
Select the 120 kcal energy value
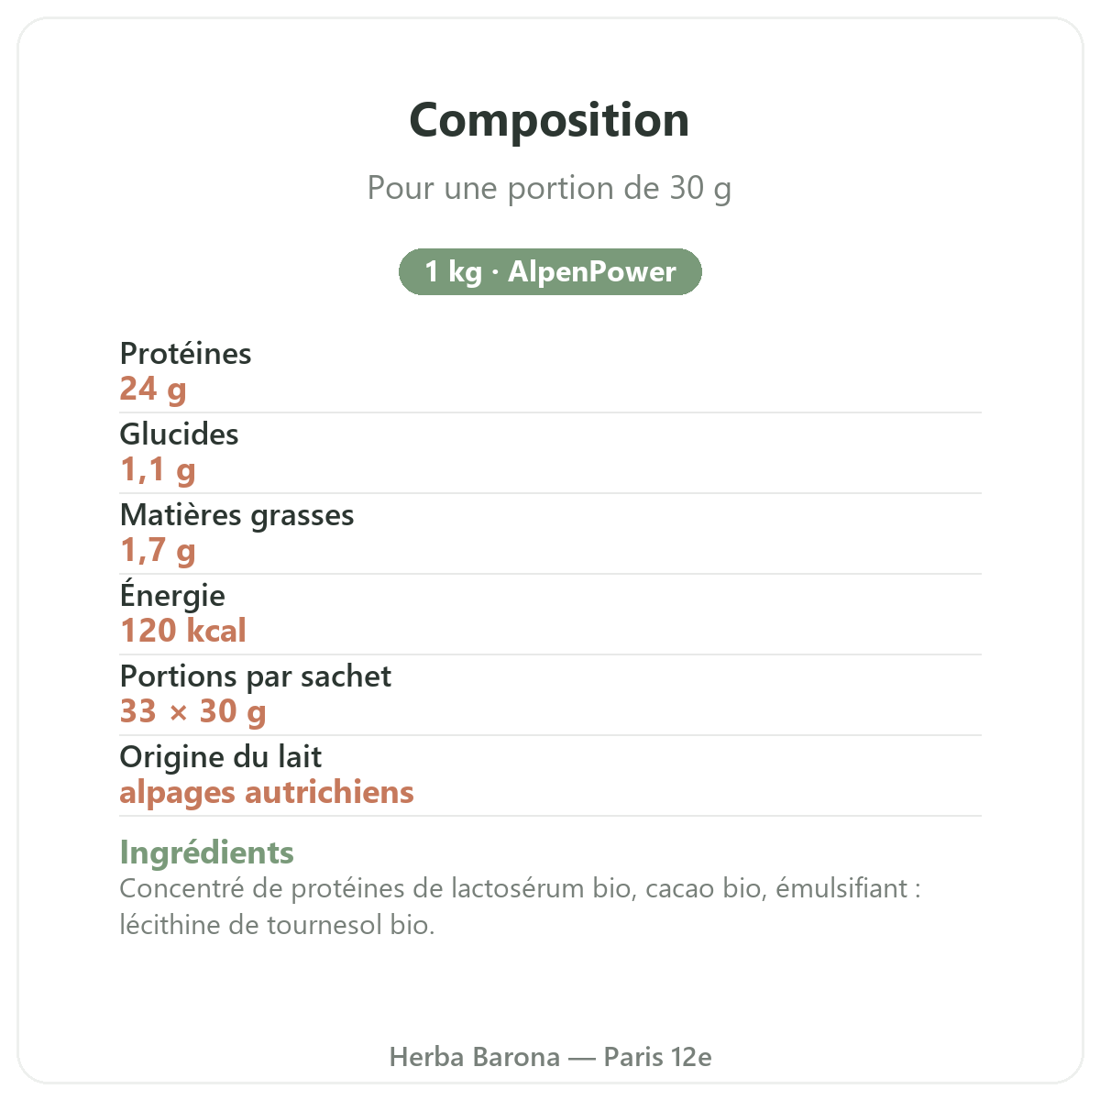tap(183, 631)
